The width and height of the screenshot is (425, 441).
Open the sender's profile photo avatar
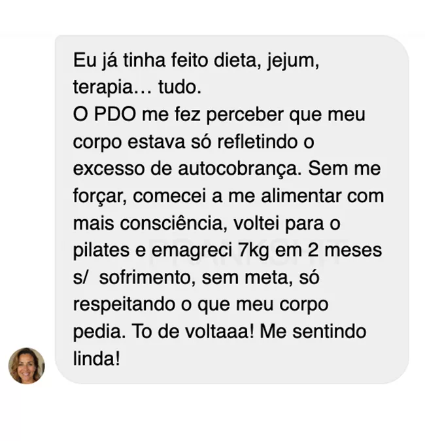26,366
